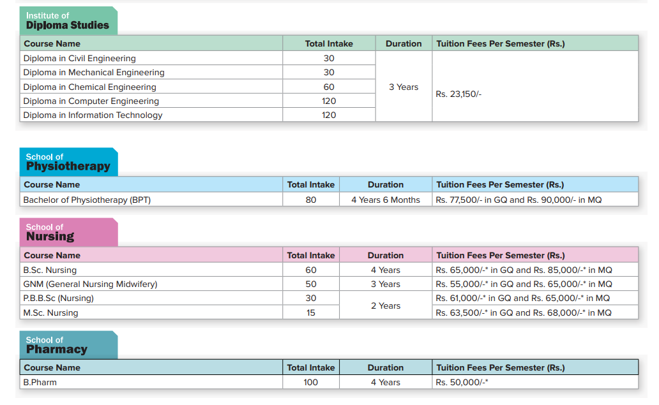Click intake value 60 for Chemical Engineering

[x=329, y=87]
